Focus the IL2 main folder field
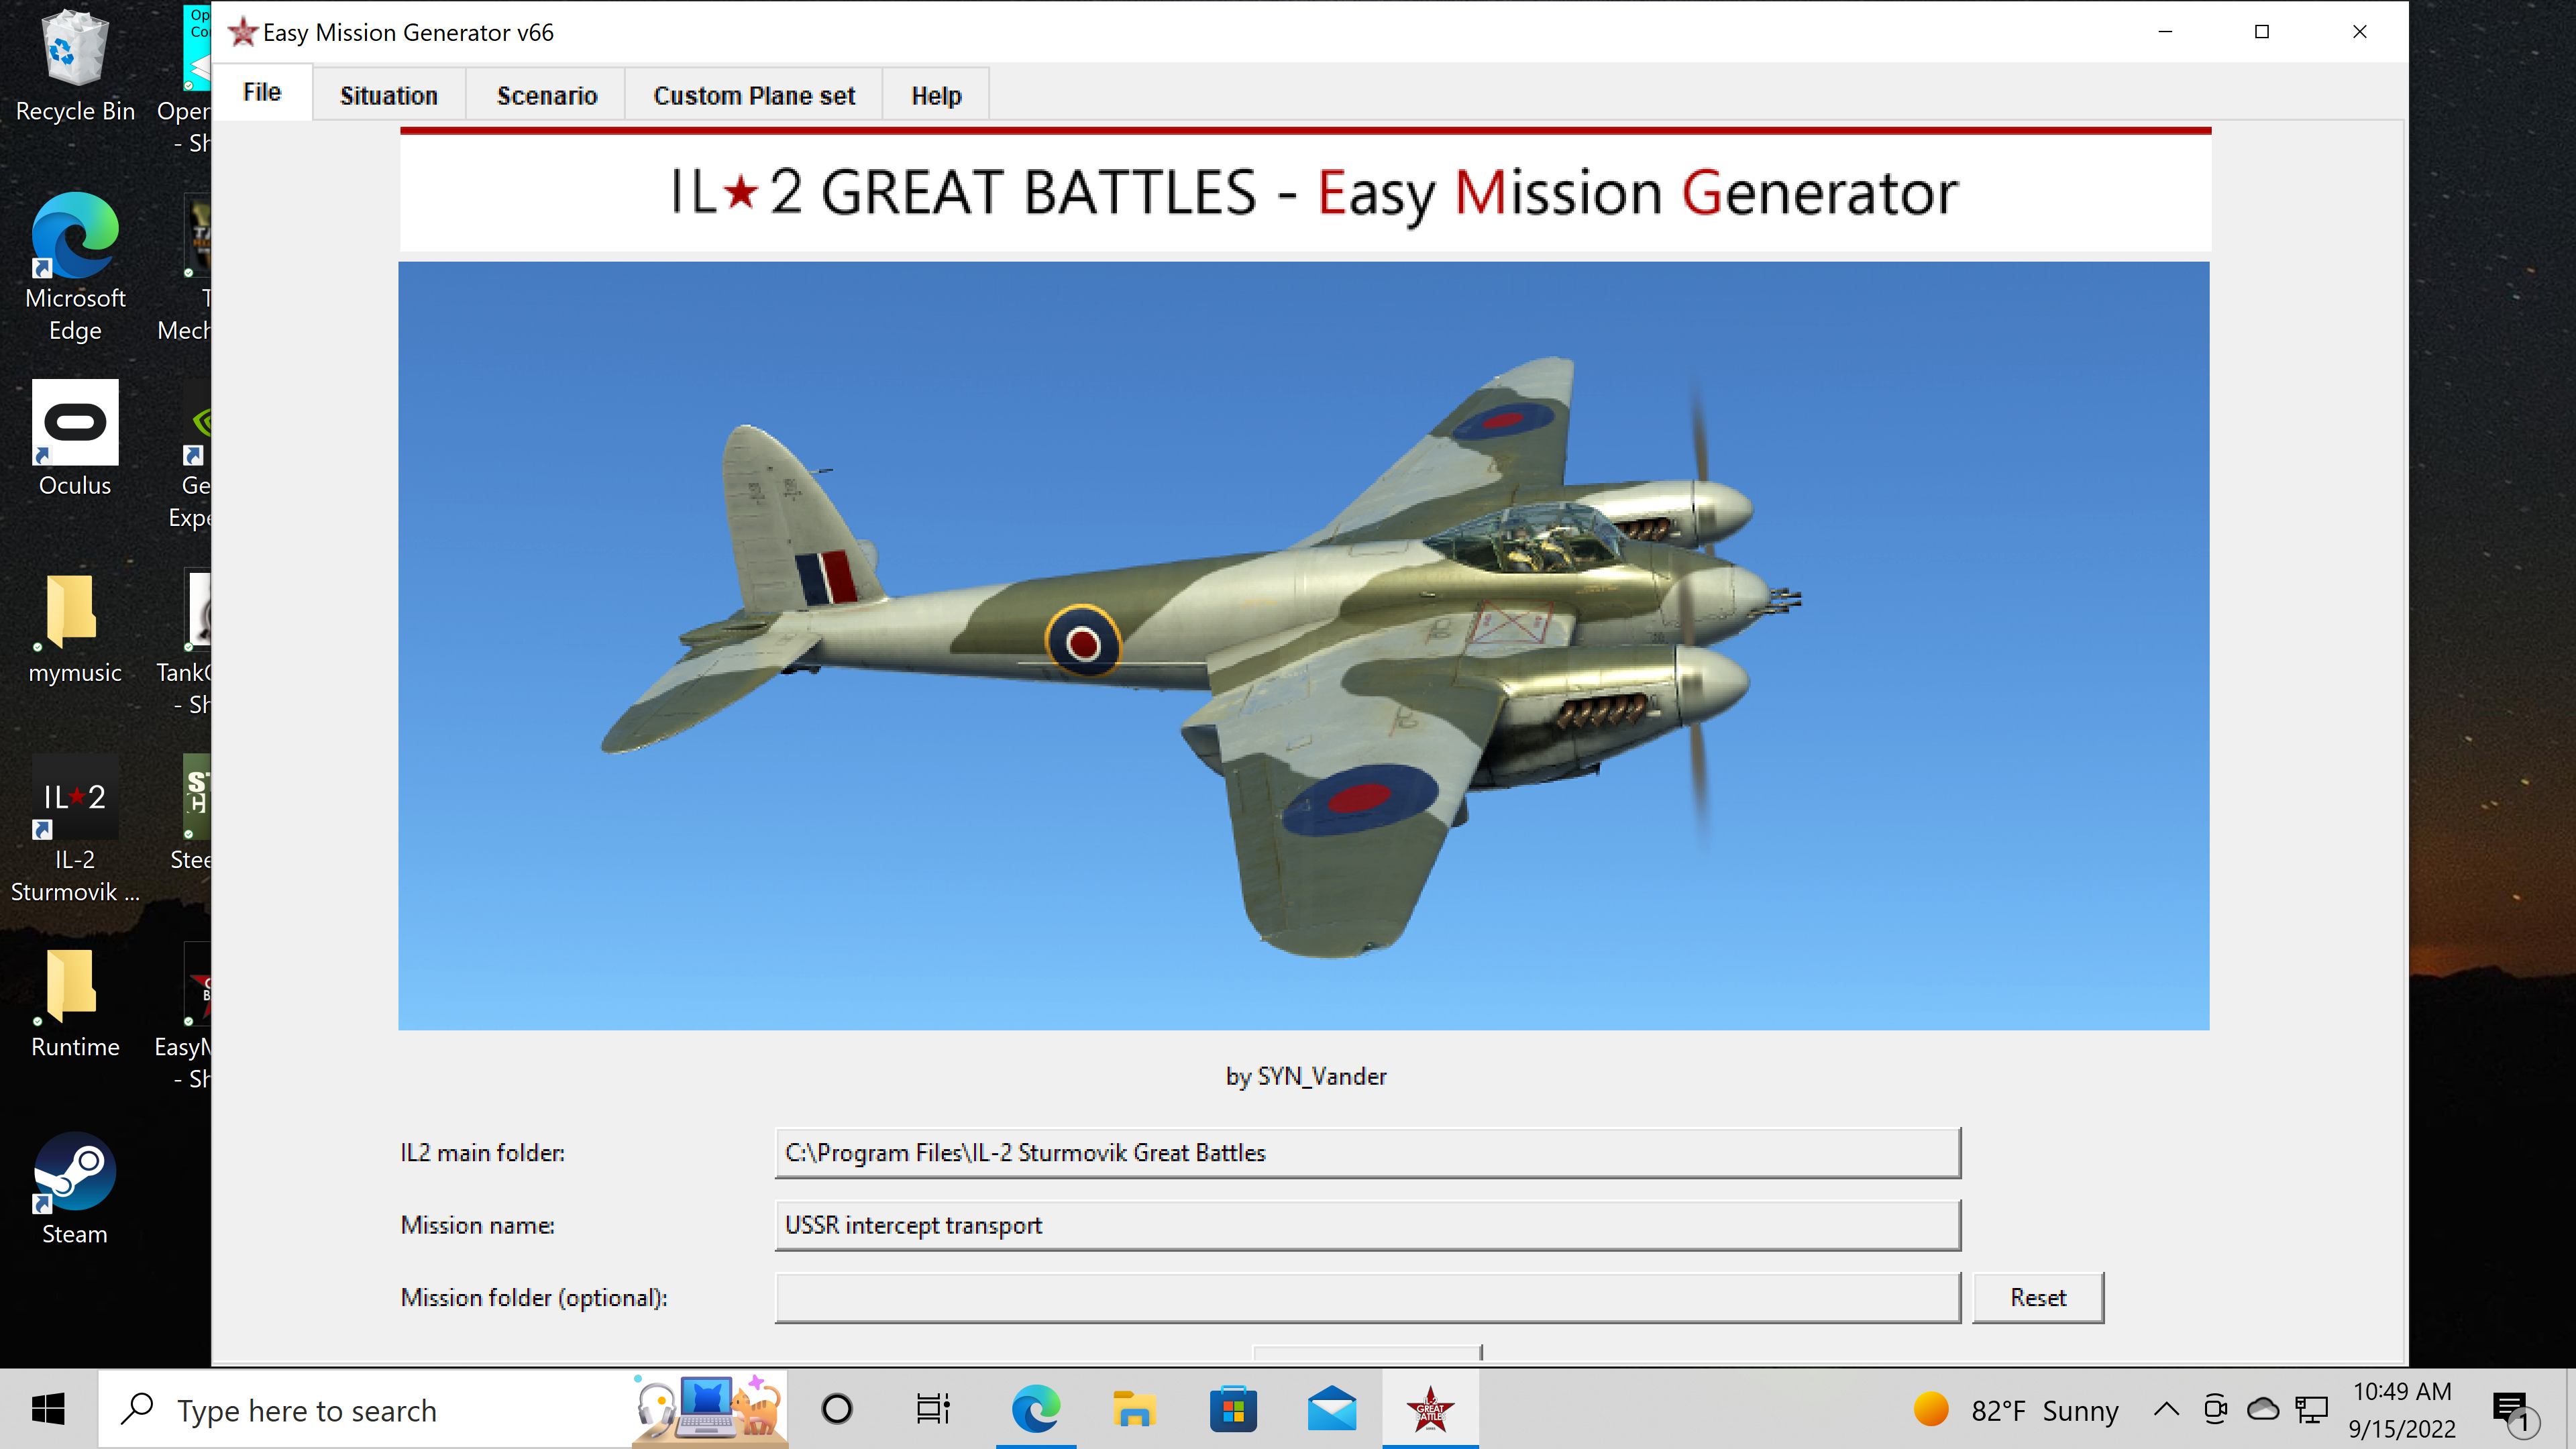Image resolution: width=2576 pixels, height=1449 pixels. pos(1367,1152)
